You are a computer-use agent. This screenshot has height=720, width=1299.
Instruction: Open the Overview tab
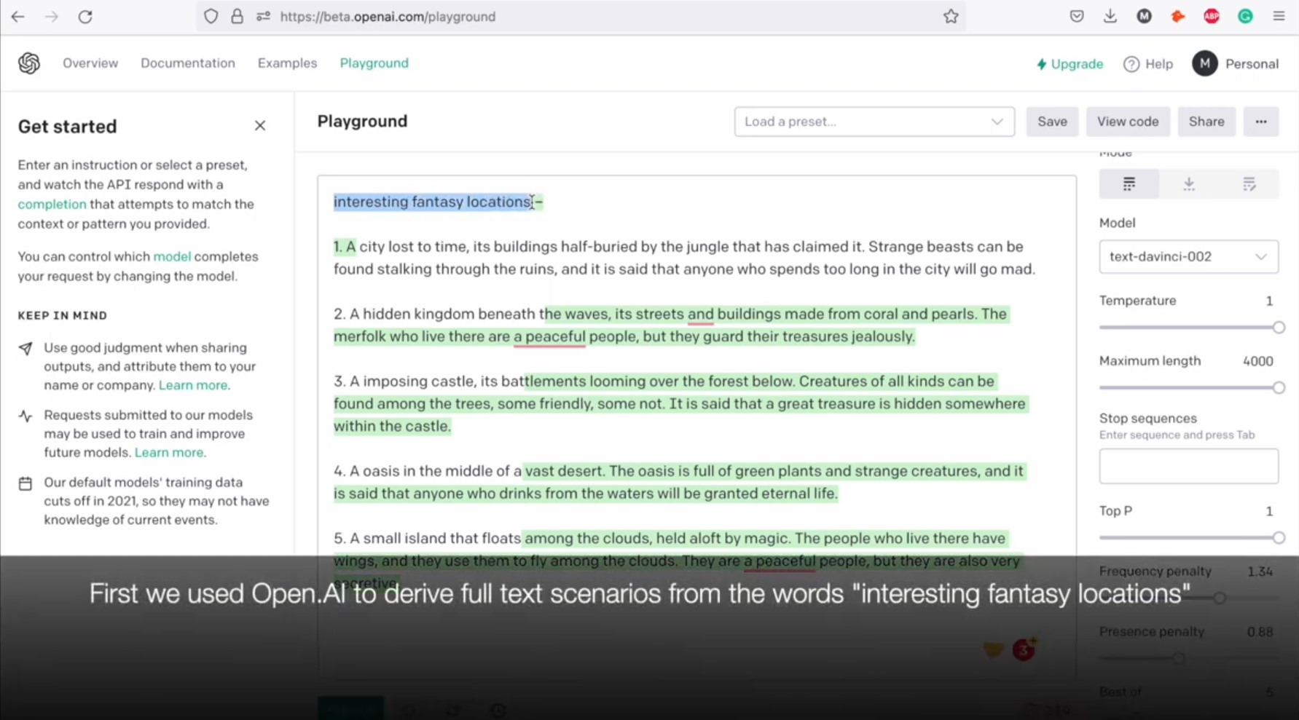coord(90,63)
